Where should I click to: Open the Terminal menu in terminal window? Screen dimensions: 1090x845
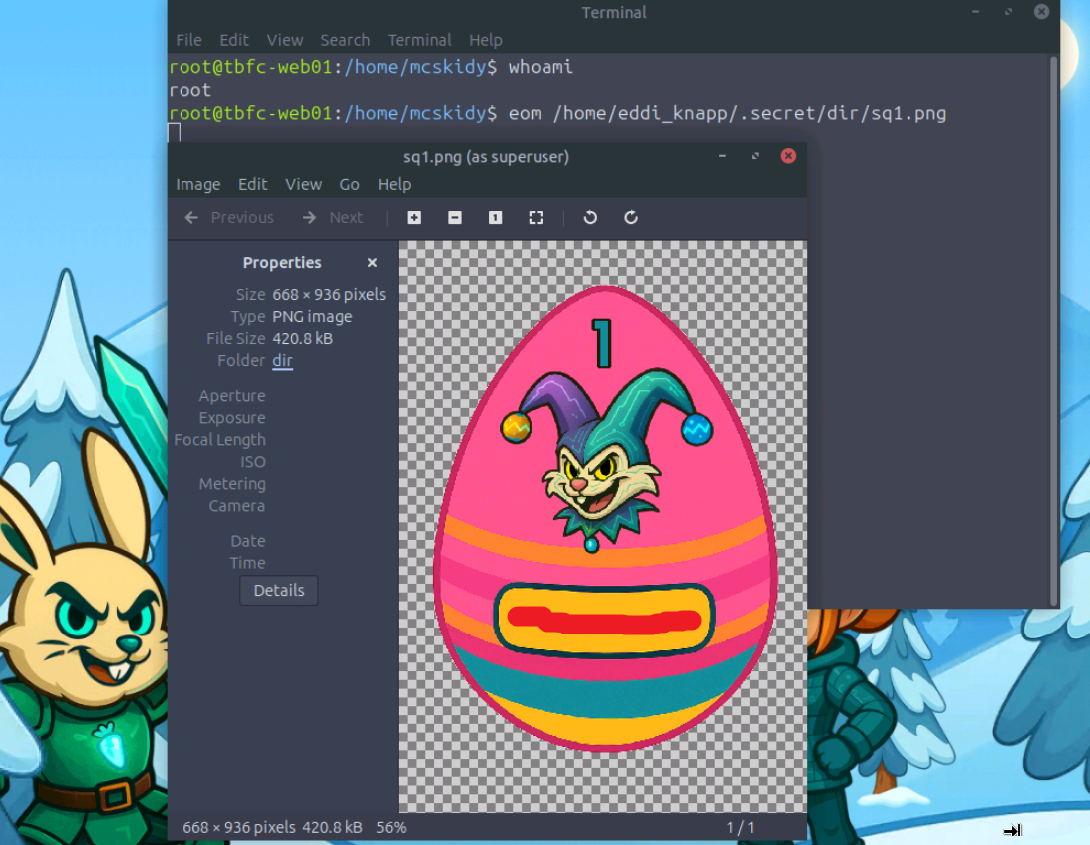419,40
